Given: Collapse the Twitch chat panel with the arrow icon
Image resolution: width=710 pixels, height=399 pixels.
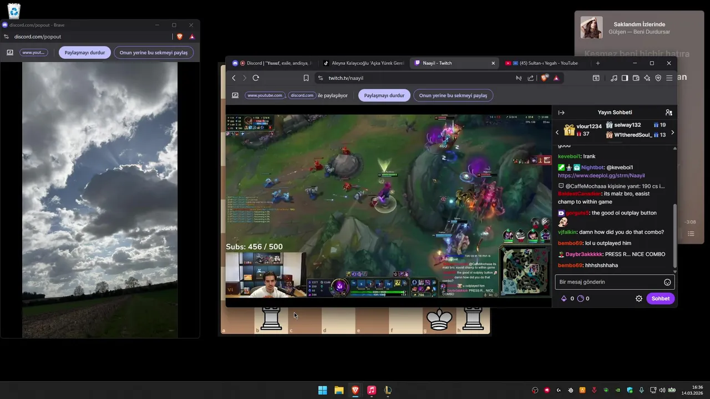Looking at the screenshot, I should click(561, 112).
